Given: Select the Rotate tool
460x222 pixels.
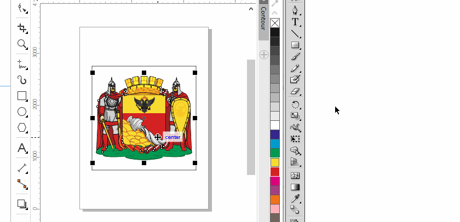Looking at the screenshot, I should (295, 104).
